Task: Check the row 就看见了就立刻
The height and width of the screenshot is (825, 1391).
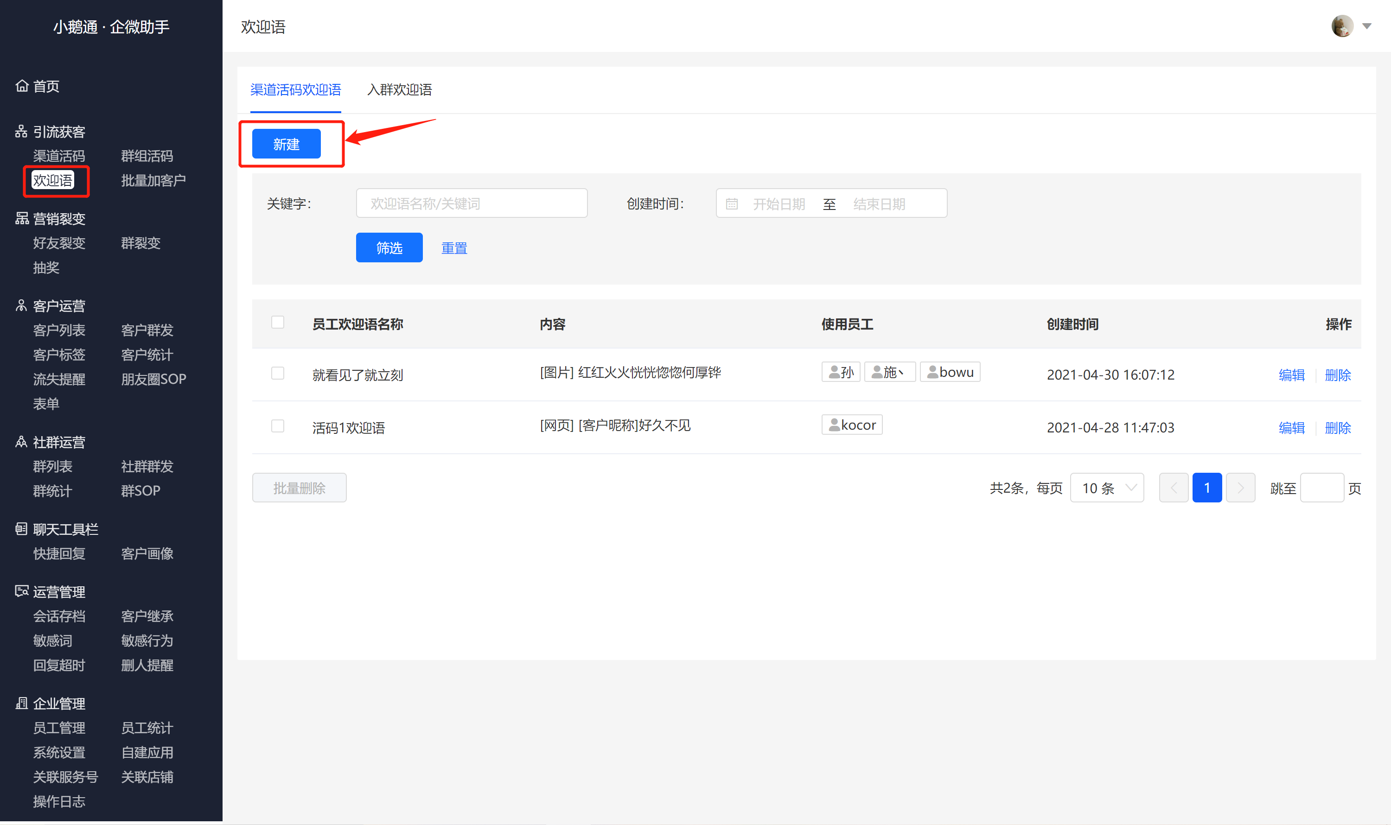Action: [278, 373]
